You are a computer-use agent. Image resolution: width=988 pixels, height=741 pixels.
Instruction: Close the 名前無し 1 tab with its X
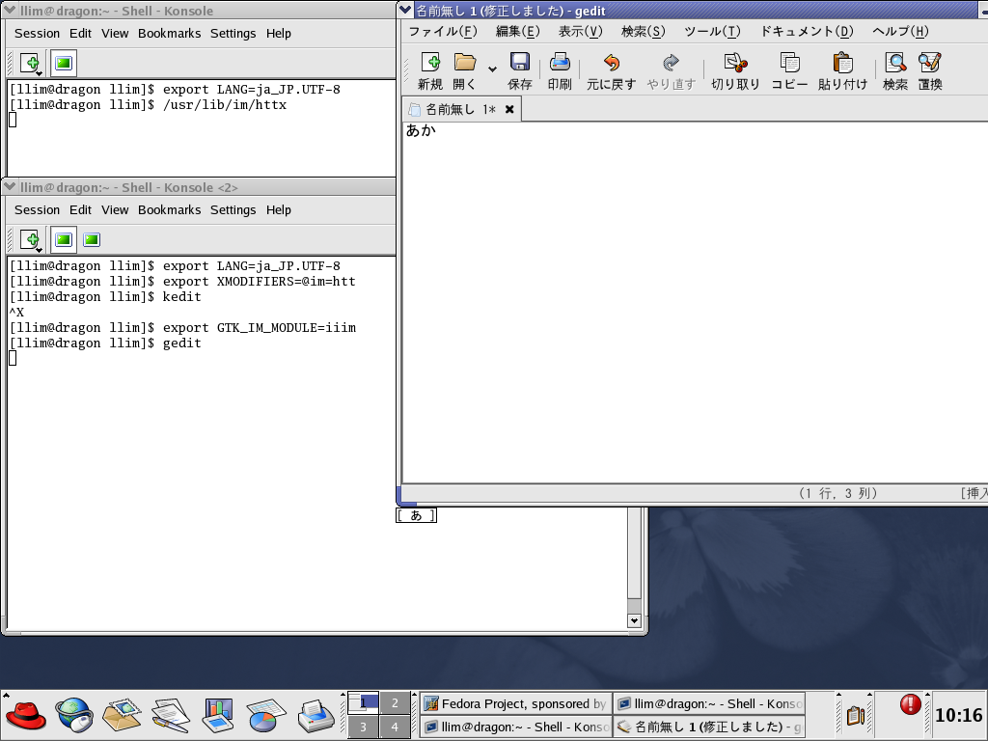pyautogui.click(x=509, y=110)
